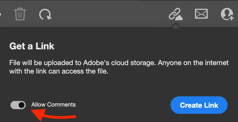Click the Get a Link heading
The width and height of the screenshot is (238, 122).
[x=32, y=46]
